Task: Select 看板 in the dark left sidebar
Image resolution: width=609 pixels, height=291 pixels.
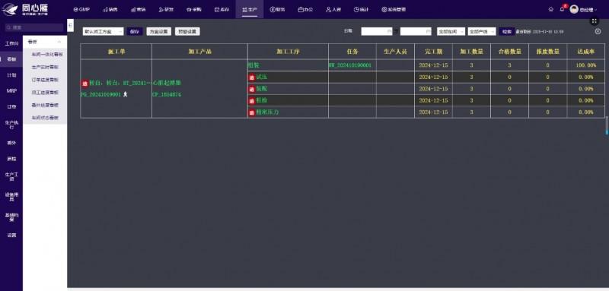Action: point(11,59)
